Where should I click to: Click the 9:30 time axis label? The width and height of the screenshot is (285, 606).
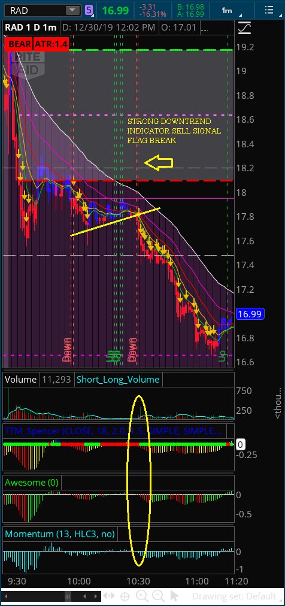pos(17,581)
